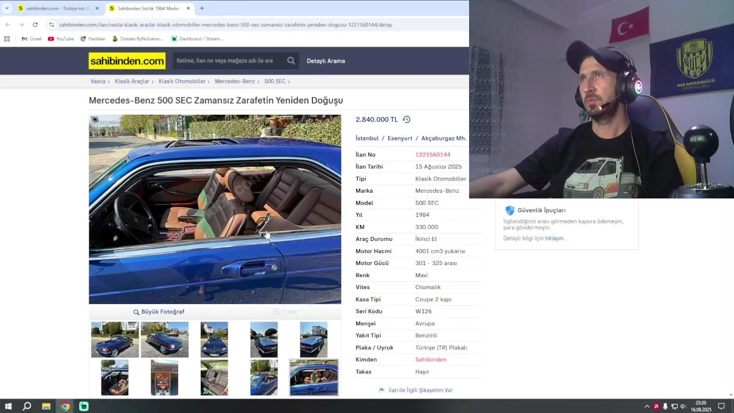Image resolution: width=734 pixels, height=413 pixels.
Task: Open a new browser tab with plus button
Action: coord(202,9)
